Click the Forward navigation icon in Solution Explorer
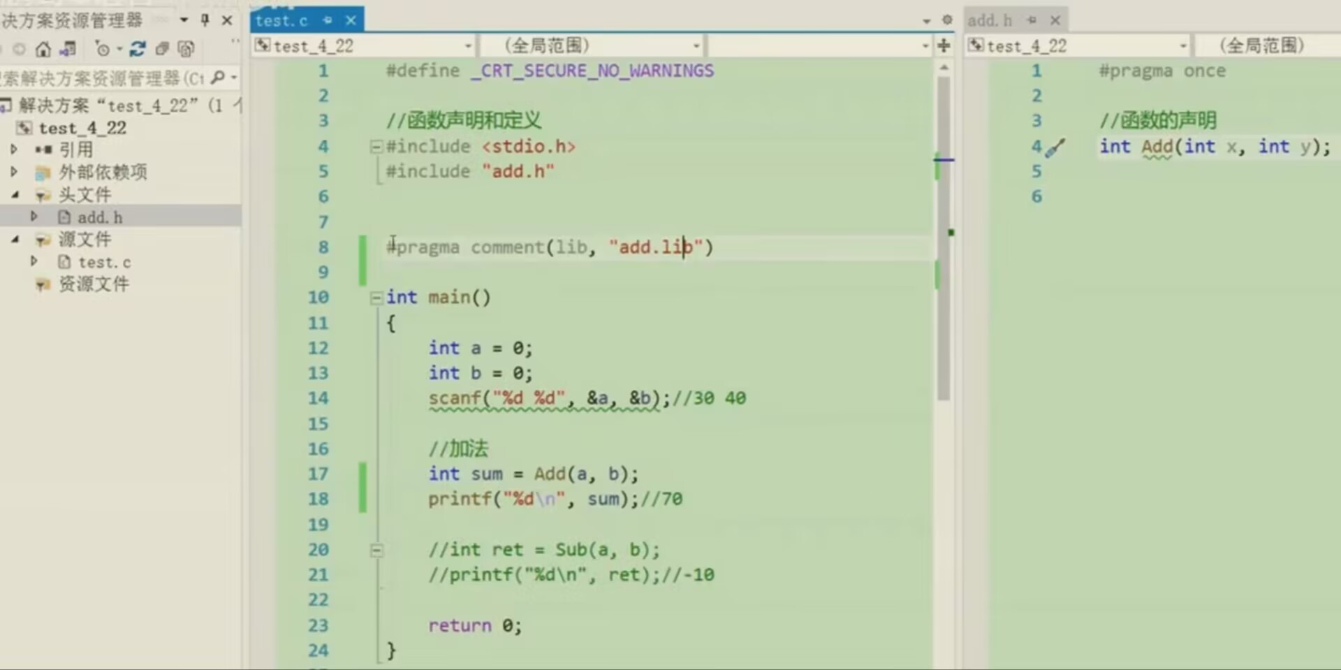 click(x=20, y=49)
